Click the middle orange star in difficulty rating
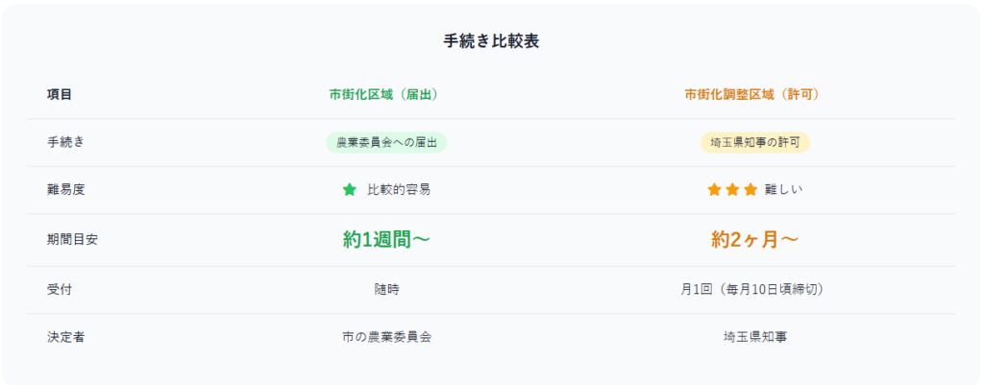The width and height of the screenshot is (984, 385). coord(732,189)
